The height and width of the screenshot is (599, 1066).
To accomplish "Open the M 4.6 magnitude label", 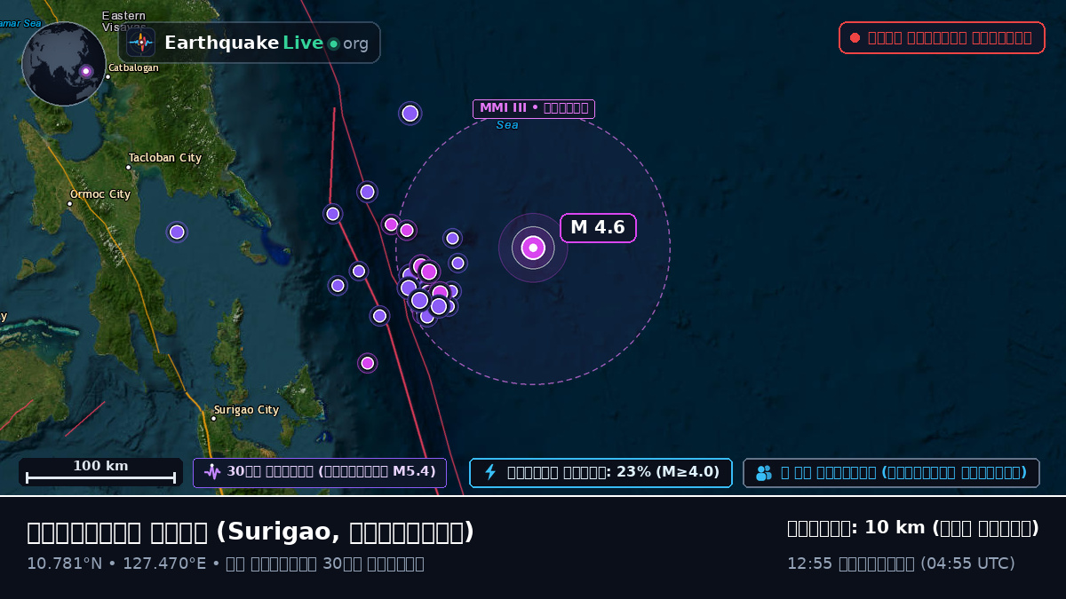I will pyautogui.click(x=598, y=228).
